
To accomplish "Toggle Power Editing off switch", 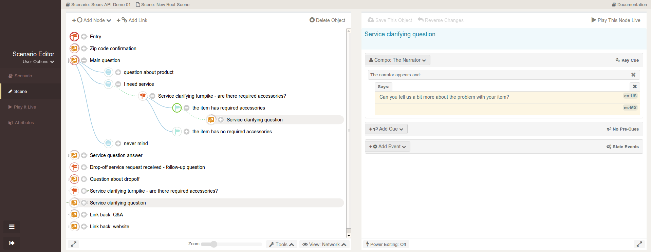I will pos(386,244).
